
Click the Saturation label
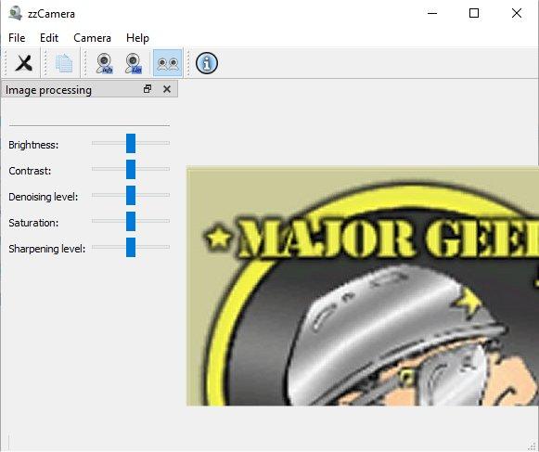[x=33, y=223]
